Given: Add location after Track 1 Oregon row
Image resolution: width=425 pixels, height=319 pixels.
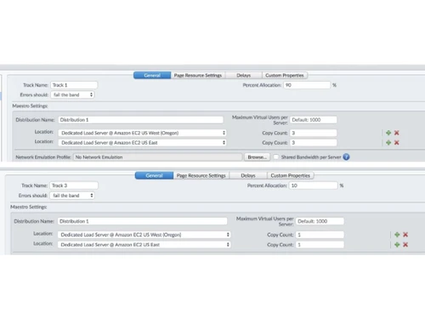Looking at the screenshot, I should coord(388,133).
